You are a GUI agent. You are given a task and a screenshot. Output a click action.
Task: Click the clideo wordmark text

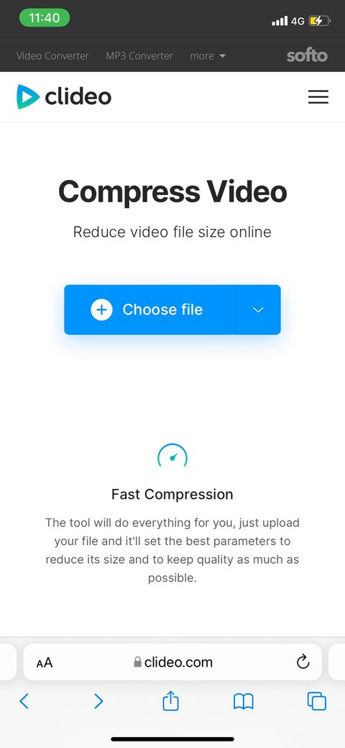tap(78, 97)
